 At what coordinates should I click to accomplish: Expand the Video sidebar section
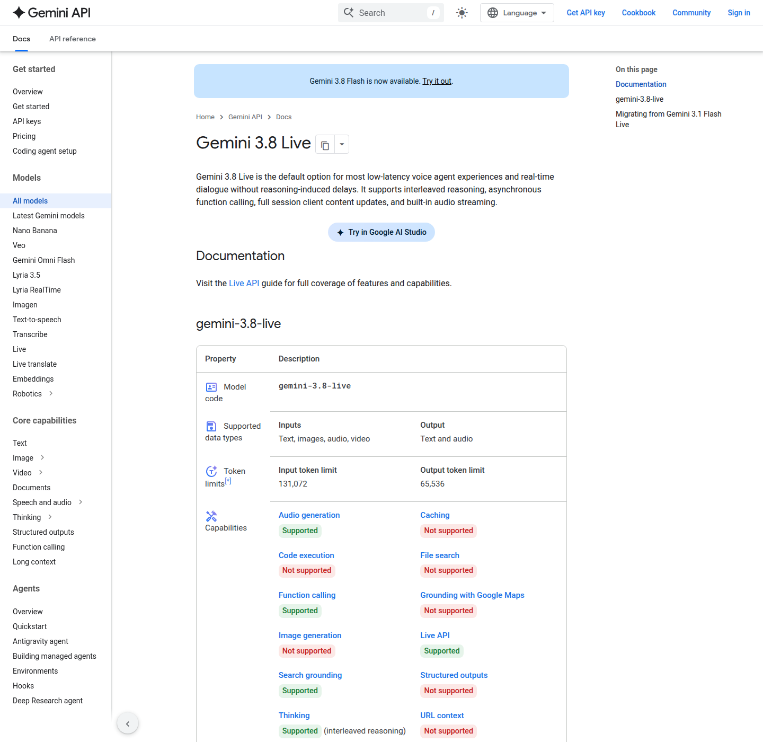click(41, 472)
